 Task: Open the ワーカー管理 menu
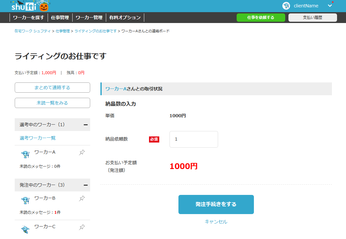(89, 18)
